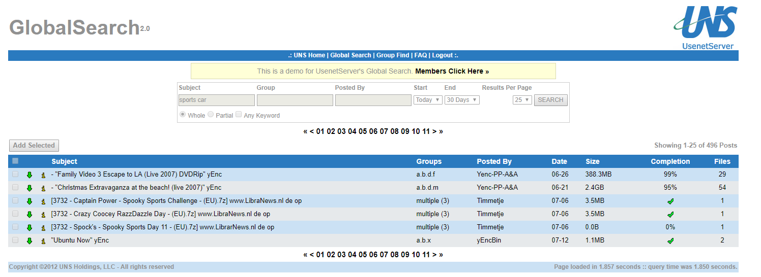The image size is (761, 277).
Task: Open info icon for Ubuntu Now row
Action: (x=44, y=240)
